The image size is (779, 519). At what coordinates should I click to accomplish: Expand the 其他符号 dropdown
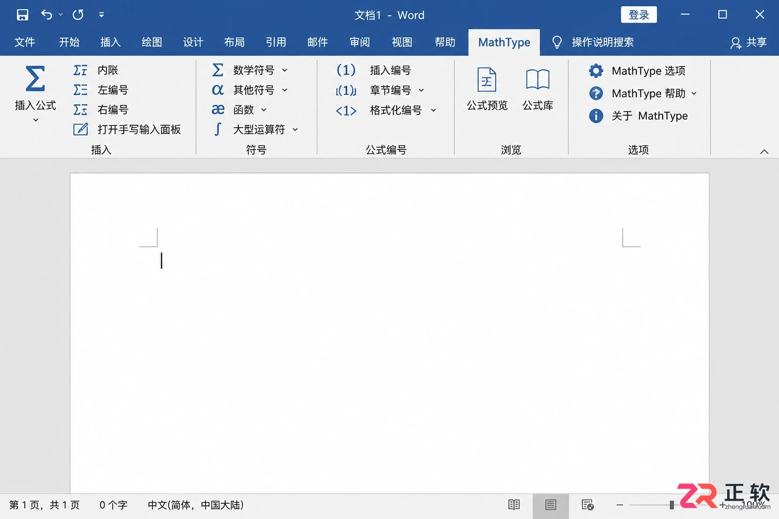click(x=285, y=90)
